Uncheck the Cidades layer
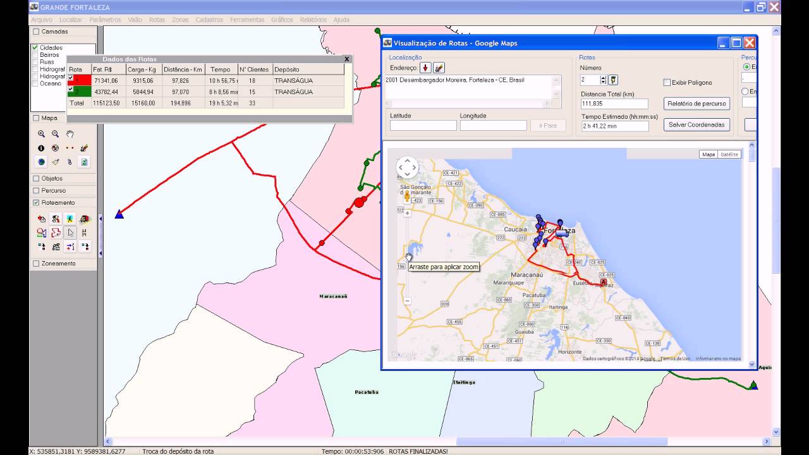The height and width of the screenshot is (455, 809). coord(35,47)
